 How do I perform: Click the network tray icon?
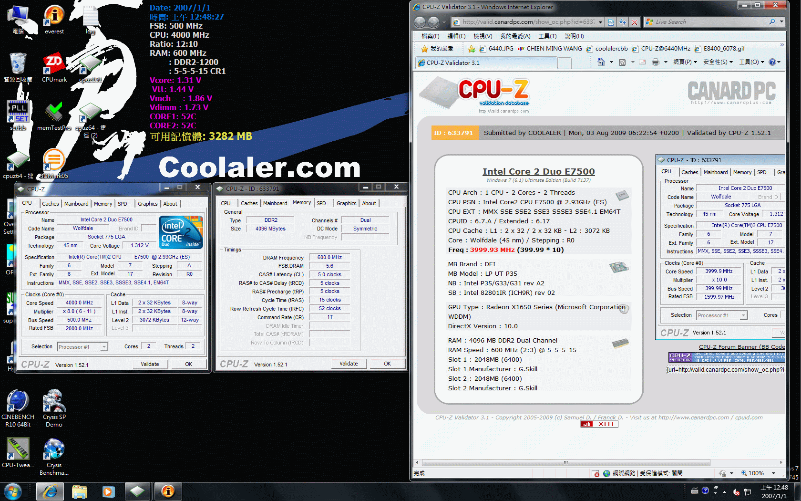tap(748, 491)
